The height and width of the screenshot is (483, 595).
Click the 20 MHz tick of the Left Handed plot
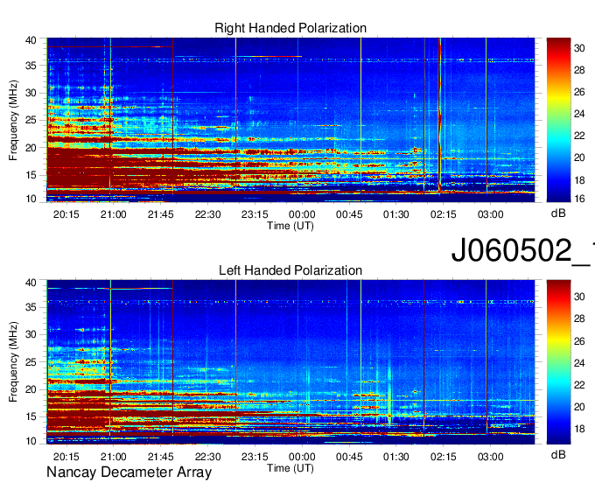click(31, 389)
